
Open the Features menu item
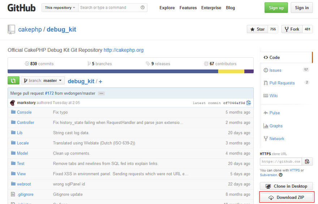pyautogui.click(x=188, y=8)
